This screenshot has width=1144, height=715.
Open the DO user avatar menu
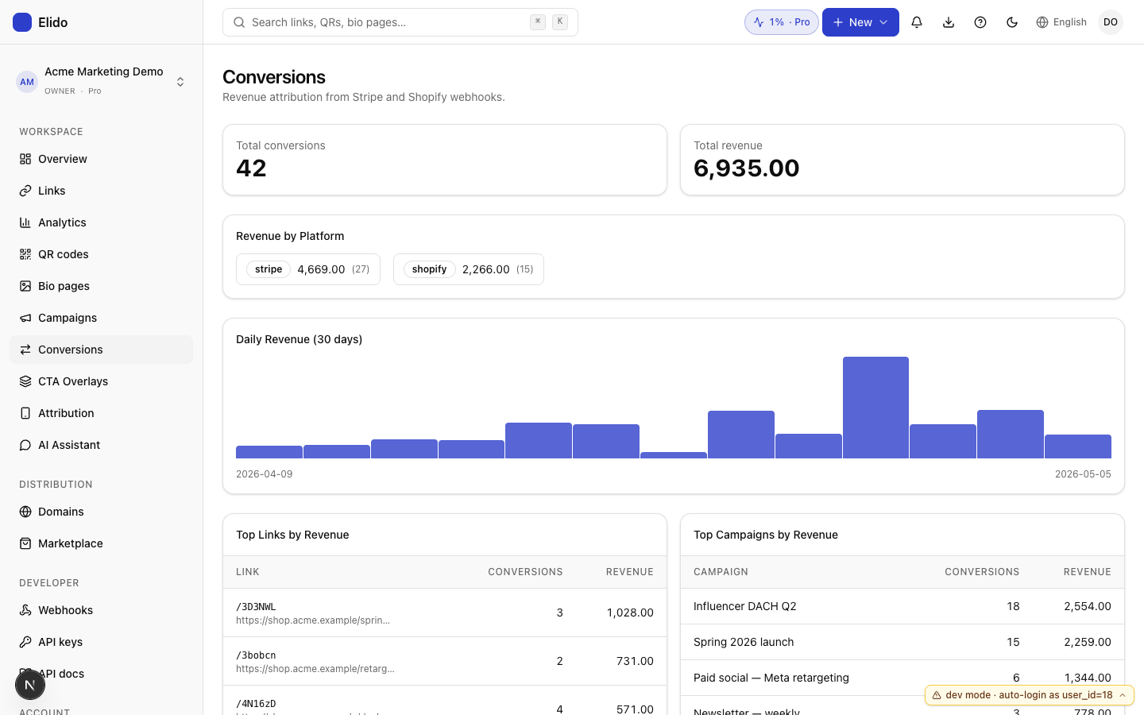1111,22
